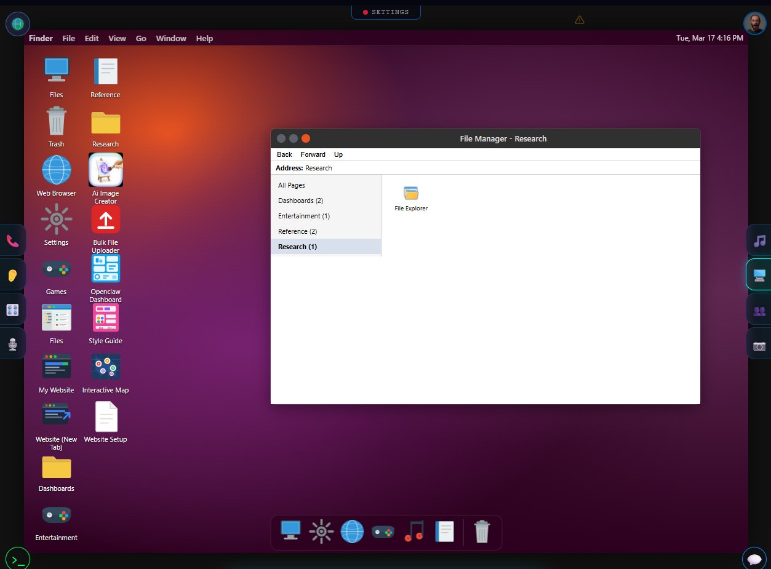The image size is (771, 569).
Task: Click the globe browser icon in dock
Action: [352, 531]
